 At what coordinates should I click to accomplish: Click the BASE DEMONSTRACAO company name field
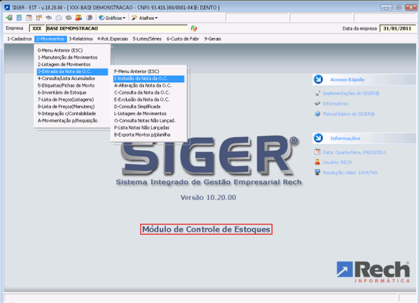tap(117, 28)
